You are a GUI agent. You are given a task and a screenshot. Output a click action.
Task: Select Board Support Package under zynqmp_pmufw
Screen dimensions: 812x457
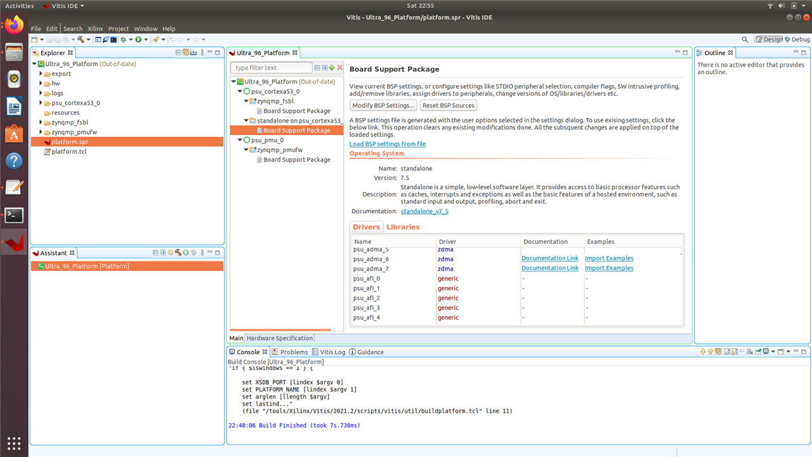(x=297, y=159)
